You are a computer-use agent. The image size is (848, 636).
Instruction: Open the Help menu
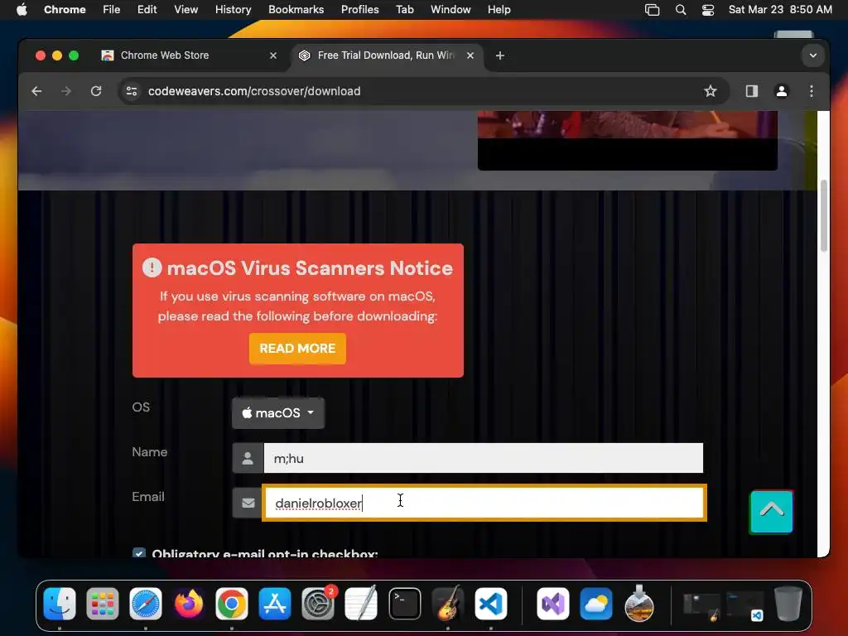[499, 9]
